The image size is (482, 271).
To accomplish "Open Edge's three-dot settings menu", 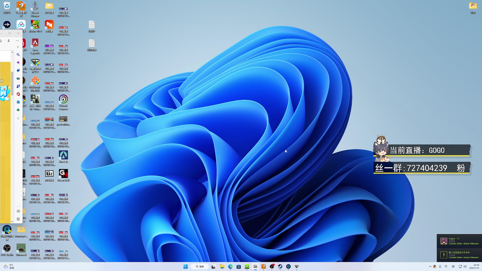I will [x=17, y=41].
